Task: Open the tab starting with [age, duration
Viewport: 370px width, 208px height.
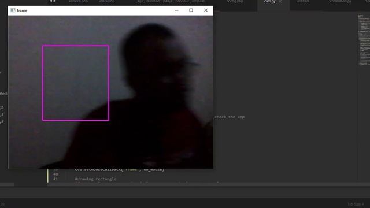Action: 170,1
